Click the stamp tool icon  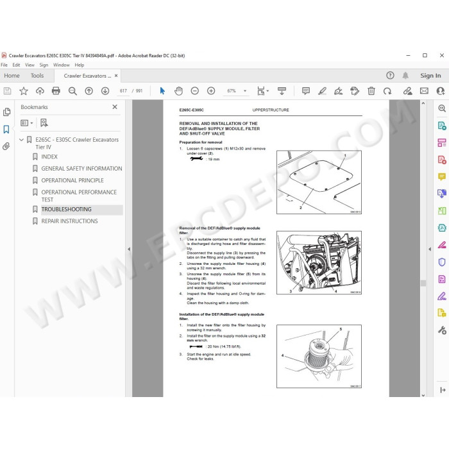[x=355, y=91]
